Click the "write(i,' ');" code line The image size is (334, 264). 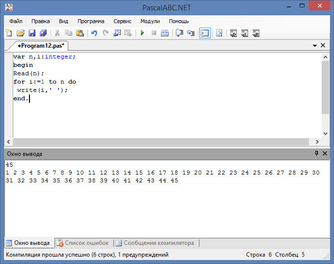point(42,90)
